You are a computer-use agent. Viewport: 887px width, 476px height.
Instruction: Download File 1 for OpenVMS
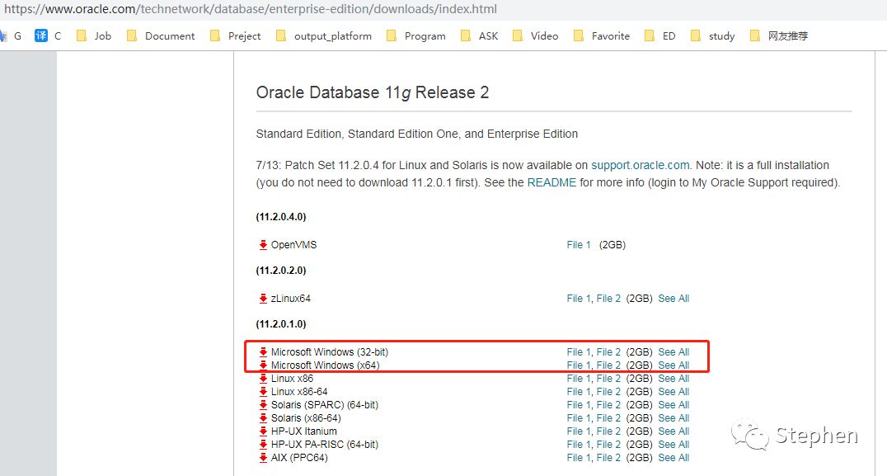(579, 245)
